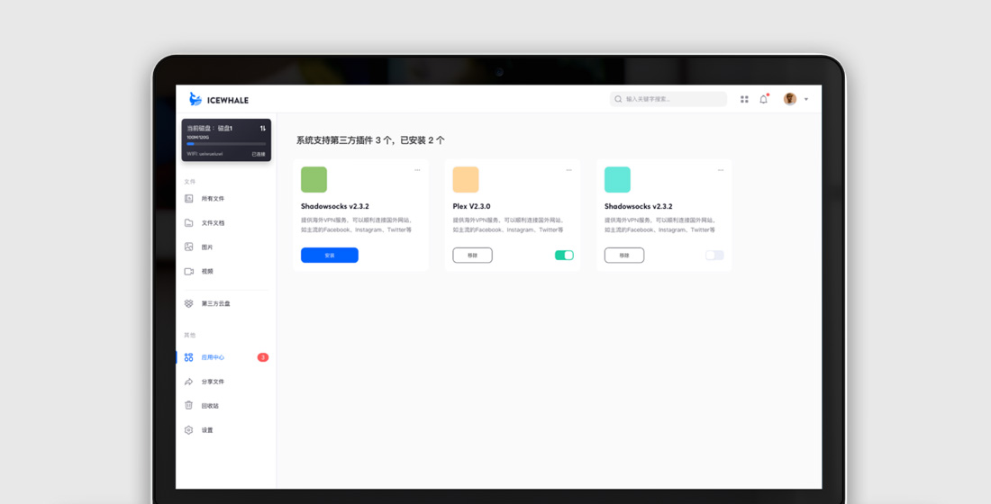The height and width of the screenshot is (504, 991).
Task: Enable the teal Shadowsocks plugin toggle
Action: 714,256
